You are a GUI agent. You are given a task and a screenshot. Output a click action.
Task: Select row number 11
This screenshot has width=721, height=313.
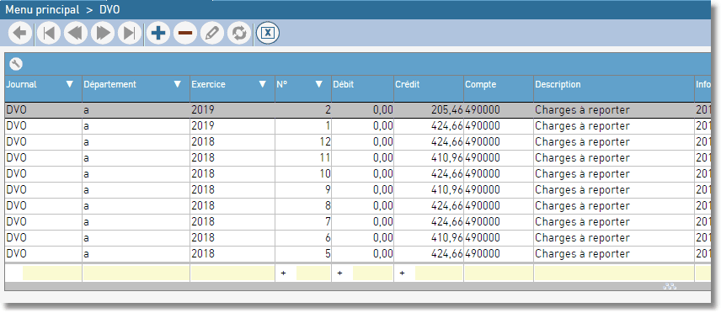coord(358,158)
